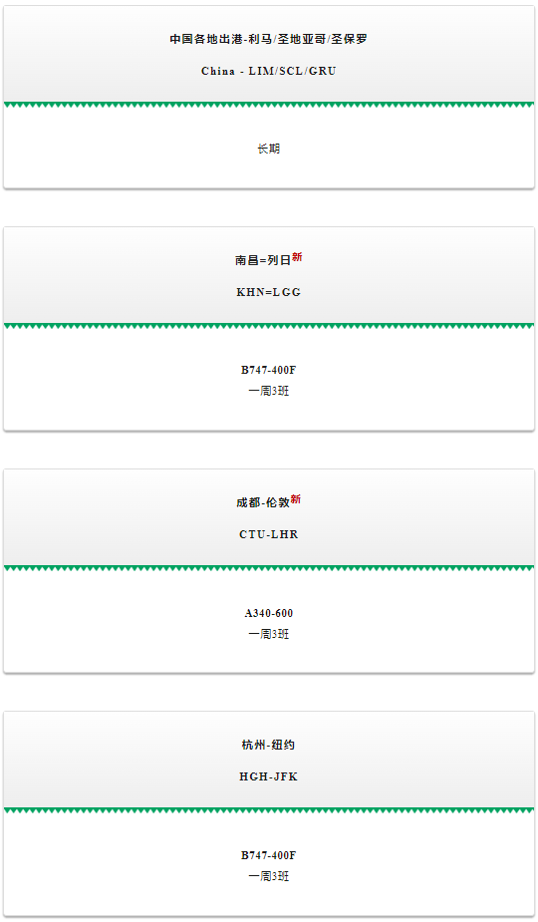This screenshot has height=922, width=538.
Task: Open the 南昌=列日 route heading
Action: pos(263,260)
